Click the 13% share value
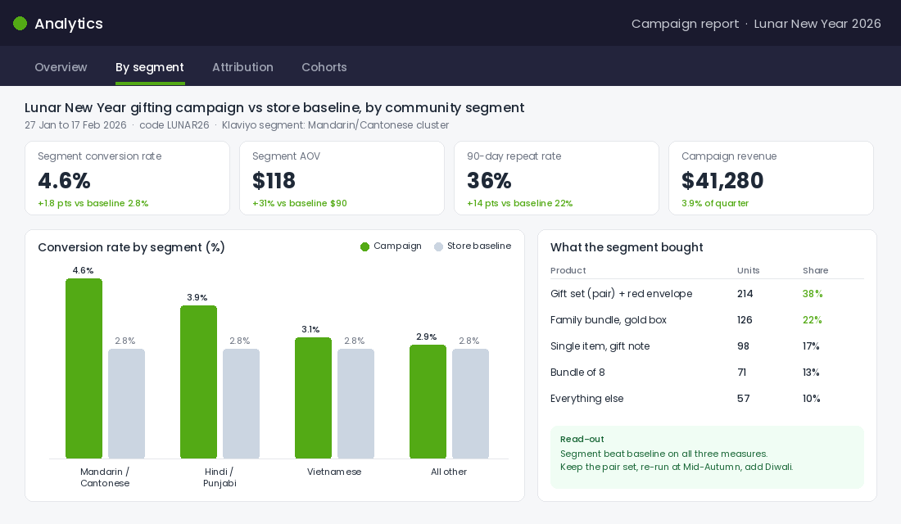The height and width of the screenshot is (524, 901). (811, 373)
